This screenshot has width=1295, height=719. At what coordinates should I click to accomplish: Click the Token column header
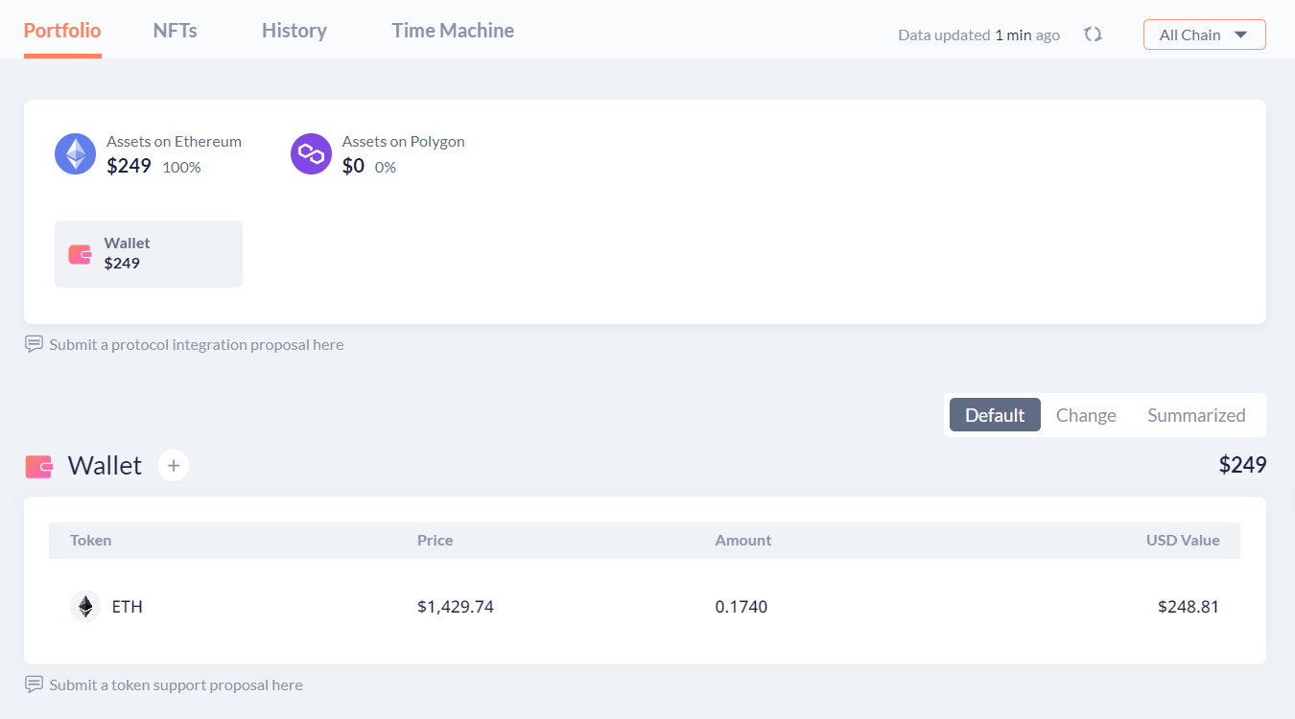pyautogui.click(x=91, y=541)
